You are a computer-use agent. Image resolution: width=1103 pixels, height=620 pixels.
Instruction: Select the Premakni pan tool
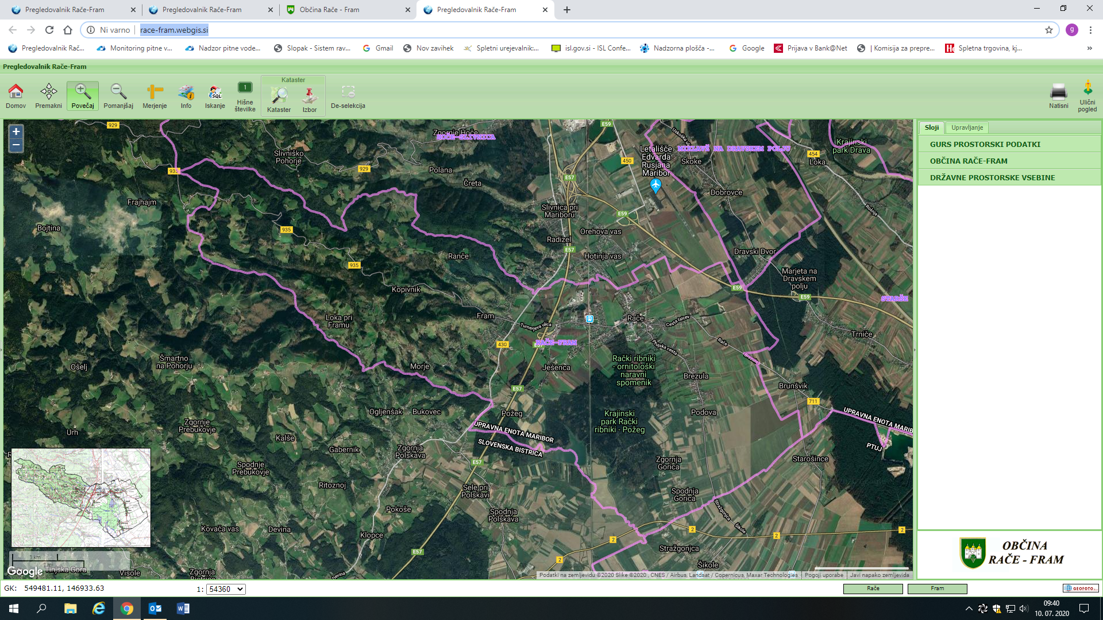coord(48,95)
